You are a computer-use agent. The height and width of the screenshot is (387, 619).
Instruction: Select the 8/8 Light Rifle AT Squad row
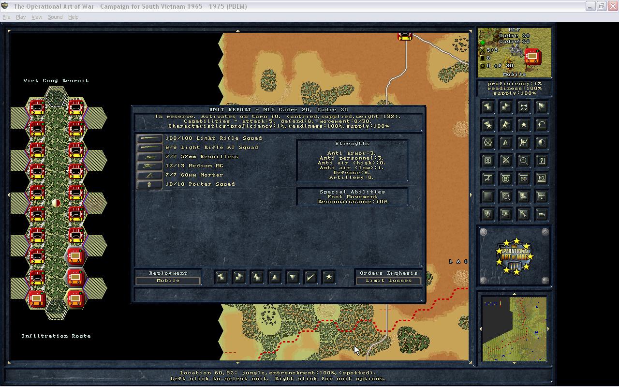(x=198, y=148)
